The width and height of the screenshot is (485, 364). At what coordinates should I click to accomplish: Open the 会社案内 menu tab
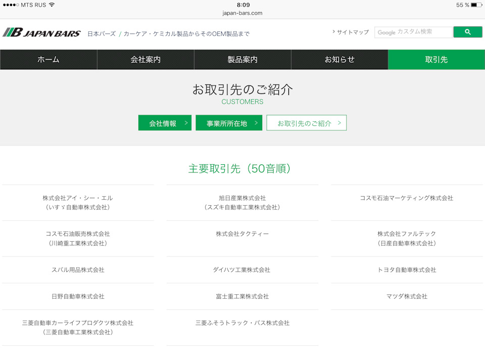[145, 60]
